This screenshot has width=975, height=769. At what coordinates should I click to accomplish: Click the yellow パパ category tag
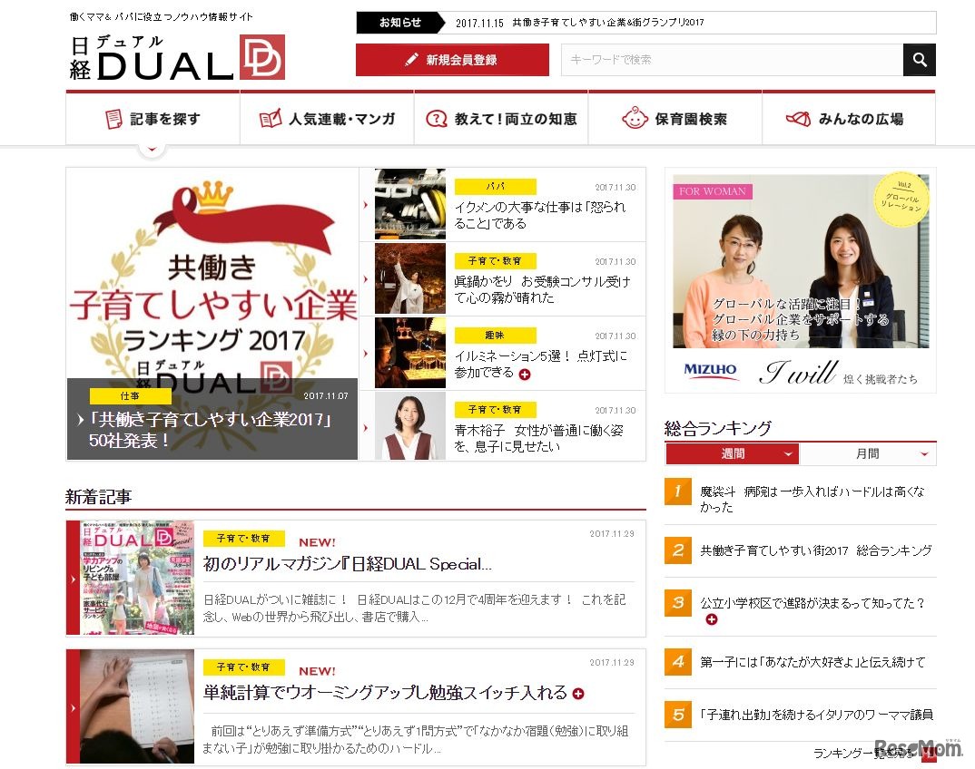point(497,185)
